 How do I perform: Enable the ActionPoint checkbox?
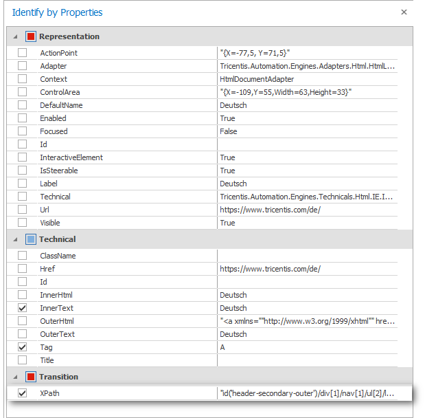pos(23,53)
